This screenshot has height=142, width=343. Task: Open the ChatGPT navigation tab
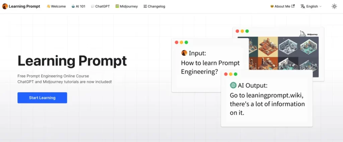coord(101,6)
